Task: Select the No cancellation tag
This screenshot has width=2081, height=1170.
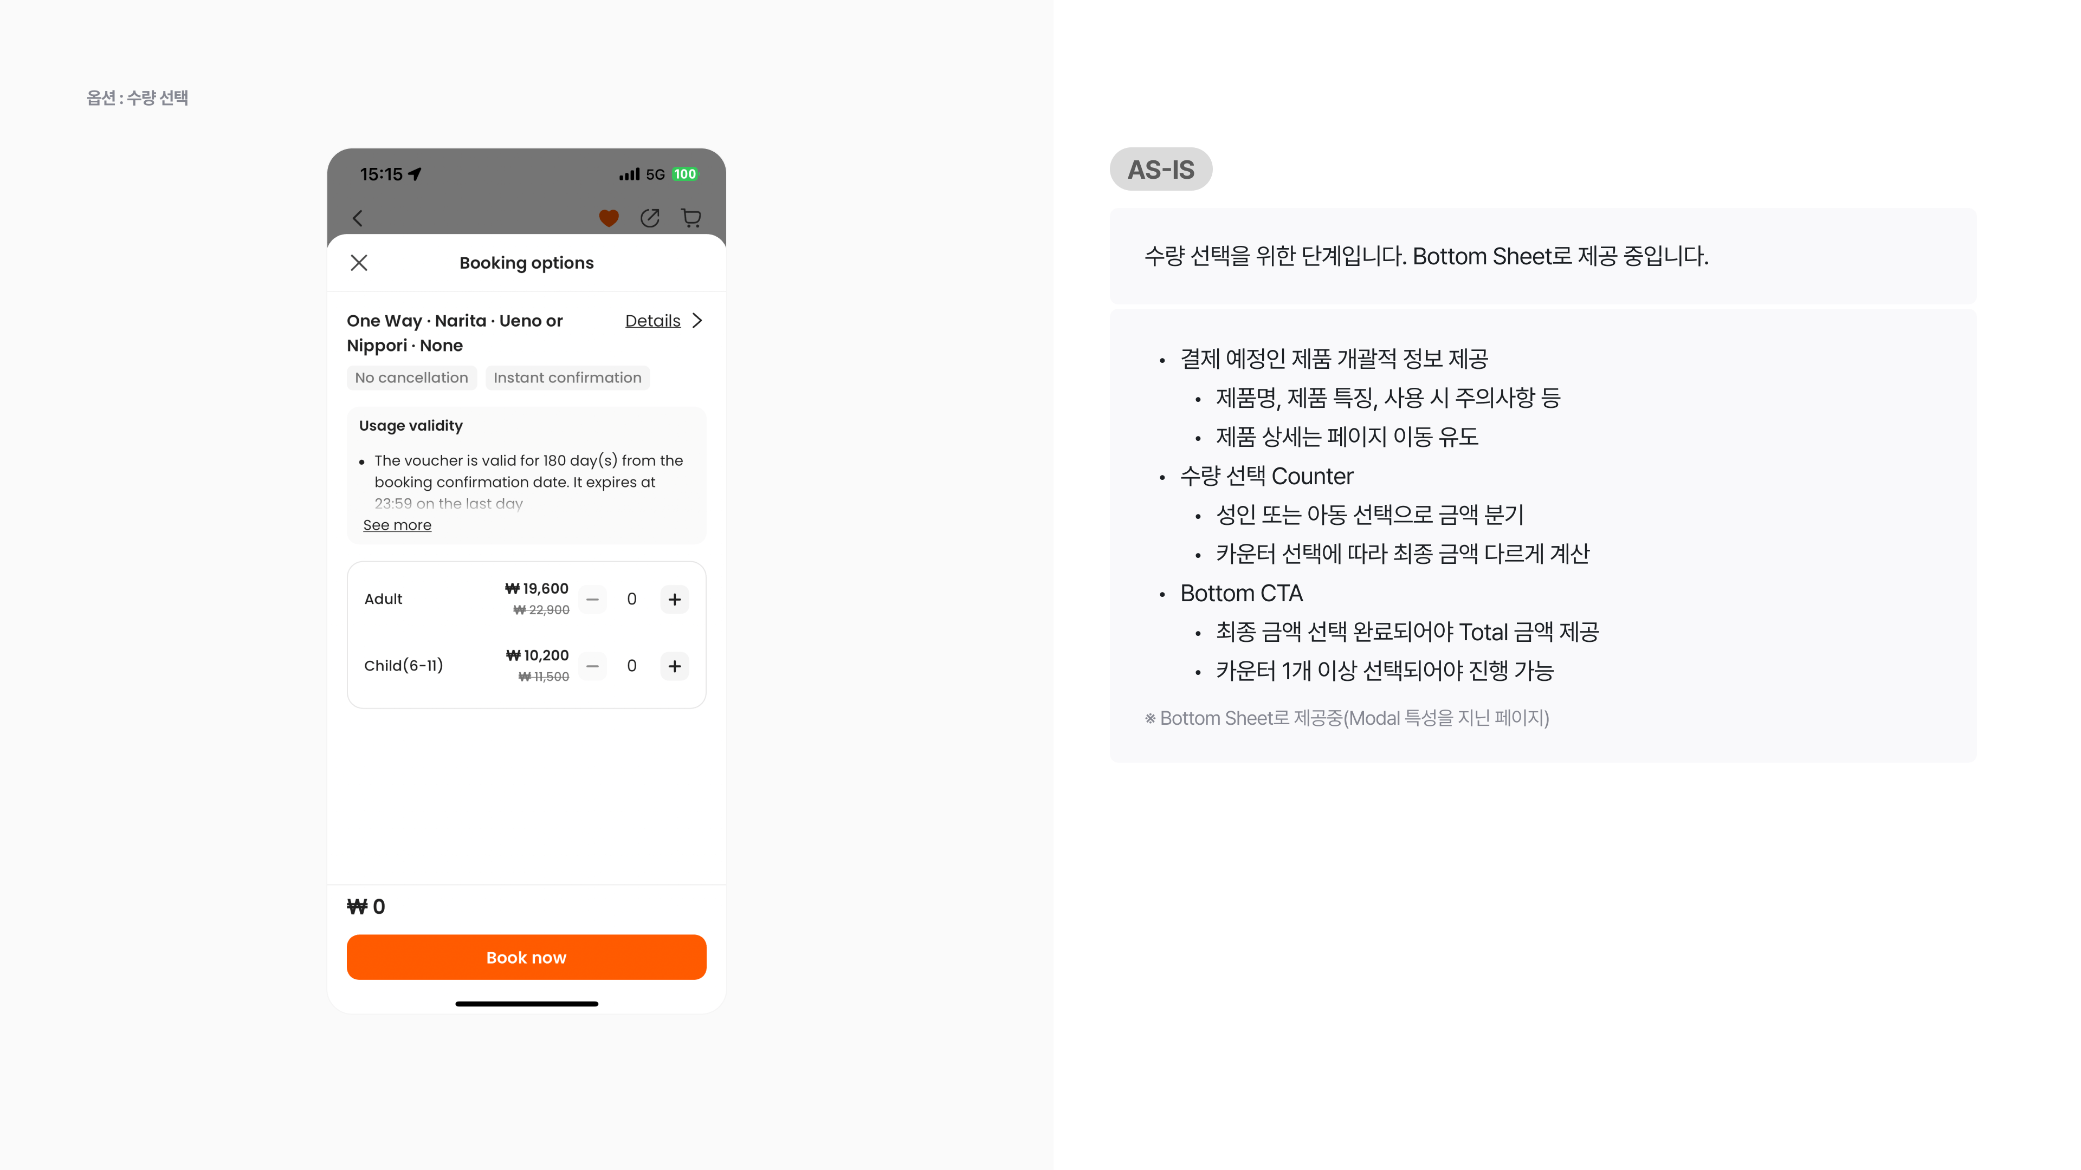Action: pos(412,378)
